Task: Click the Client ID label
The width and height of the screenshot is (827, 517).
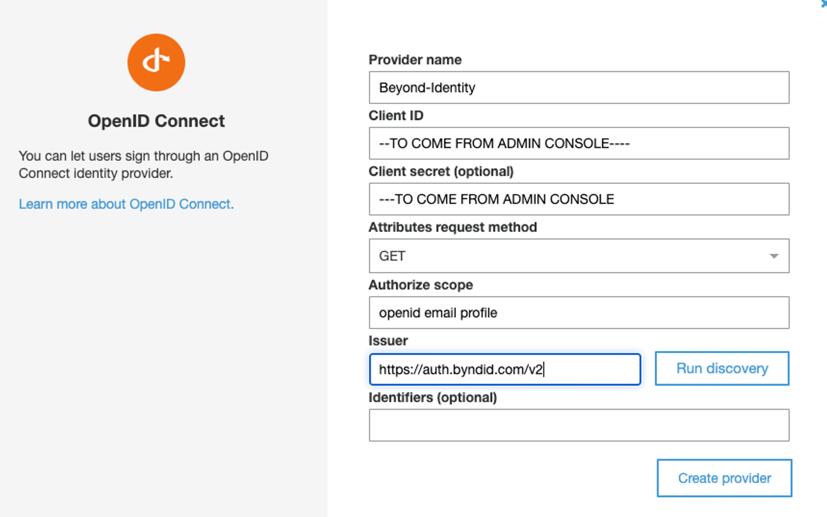Action: coord(396,115)
